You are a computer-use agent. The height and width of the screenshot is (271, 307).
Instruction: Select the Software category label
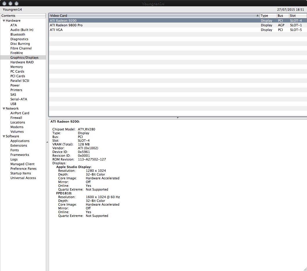coord(12,136)
